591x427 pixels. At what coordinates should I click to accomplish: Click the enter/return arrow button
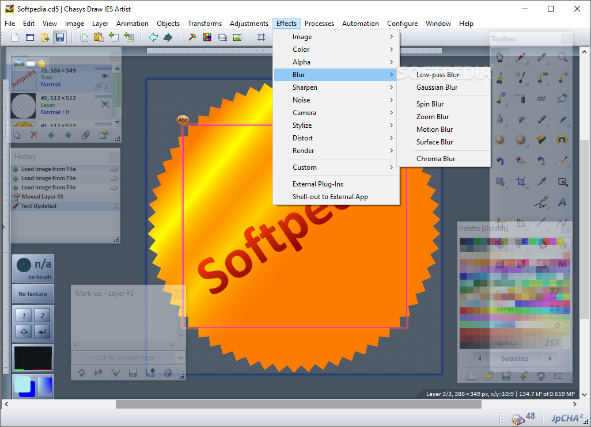click(42, 331)
